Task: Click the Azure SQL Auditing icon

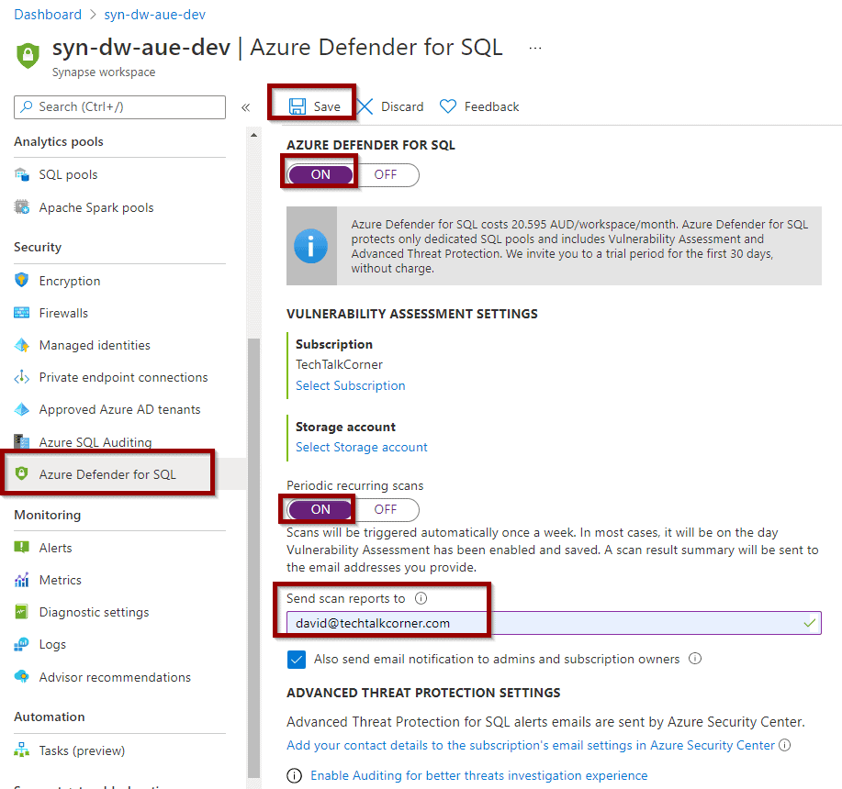Action: click(x=21, y=441)
